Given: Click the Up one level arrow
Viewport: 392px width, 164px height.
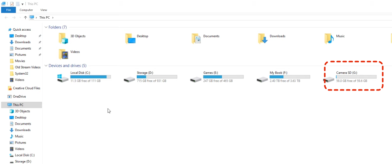Looking at the screenshot, I should click(x=25, y=17).
